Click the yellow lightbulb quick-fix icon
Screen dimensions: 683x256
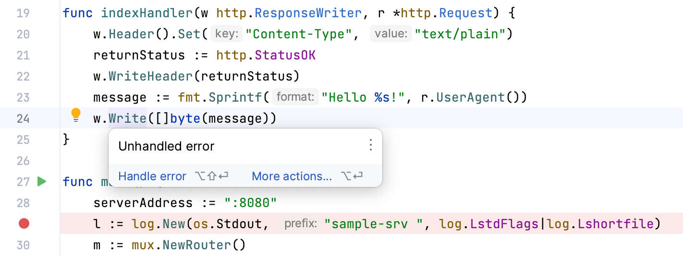[76, 115]
